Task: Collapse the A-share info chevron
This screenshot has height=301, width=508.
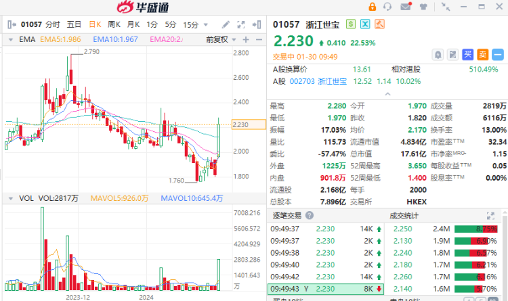Action: click(x=387, y=94)
